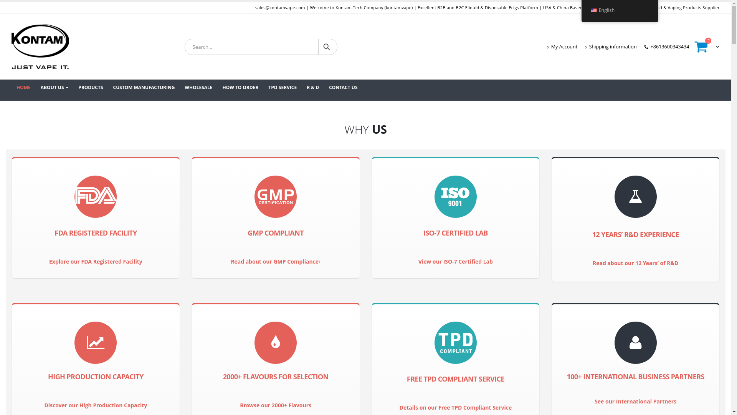Expand the About Us menu
This screenshot has width=737, height=415.
(55, 88)
